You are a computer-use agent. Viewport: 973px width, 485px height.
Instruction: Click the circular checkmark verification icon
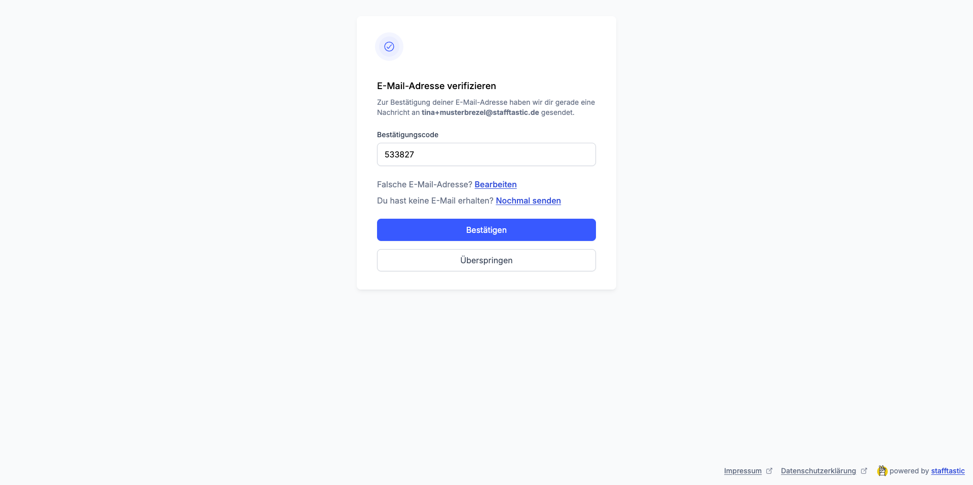[389, 47]
